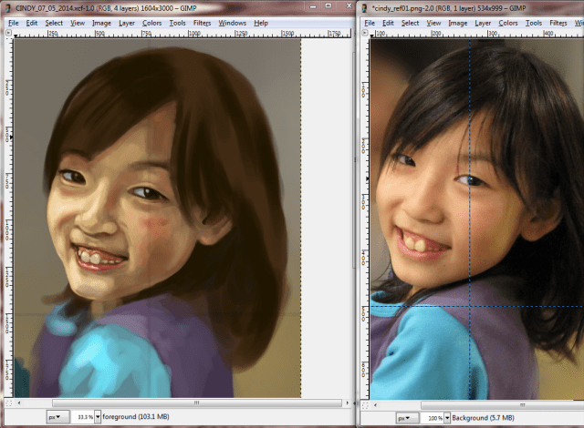Open Help menu in the left GIMP window
Screen dimensions: 584x428
(261, 22)
